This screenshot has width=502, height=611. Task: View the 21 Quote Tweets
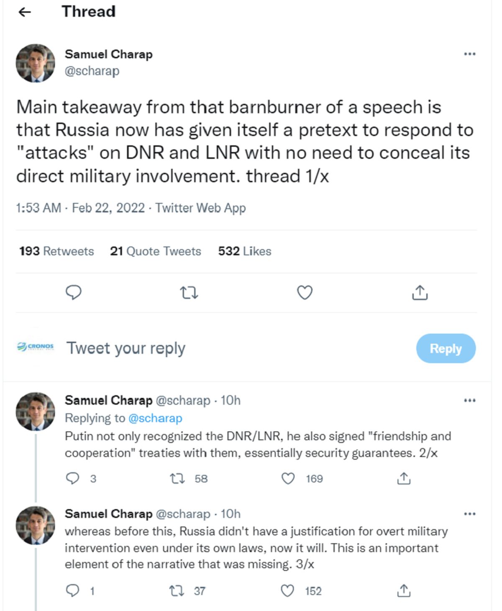pyautogui.click(x=156, y=251)
